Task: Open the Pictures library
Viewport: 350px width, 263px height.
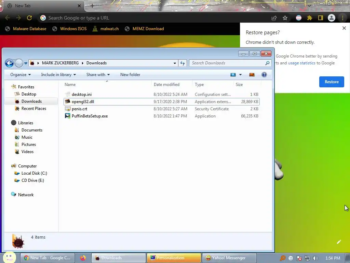Action: tap(29, 145)
